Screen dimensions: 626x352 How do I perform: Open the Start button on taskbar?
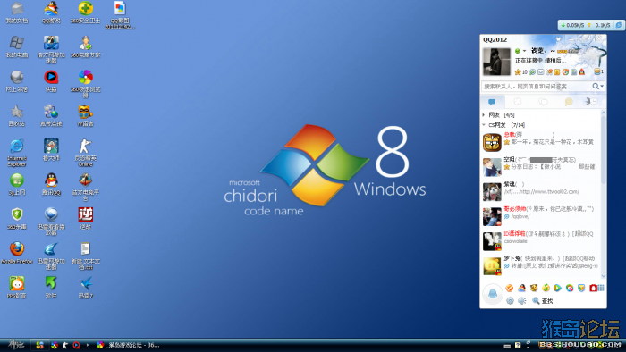click(15, 345)
